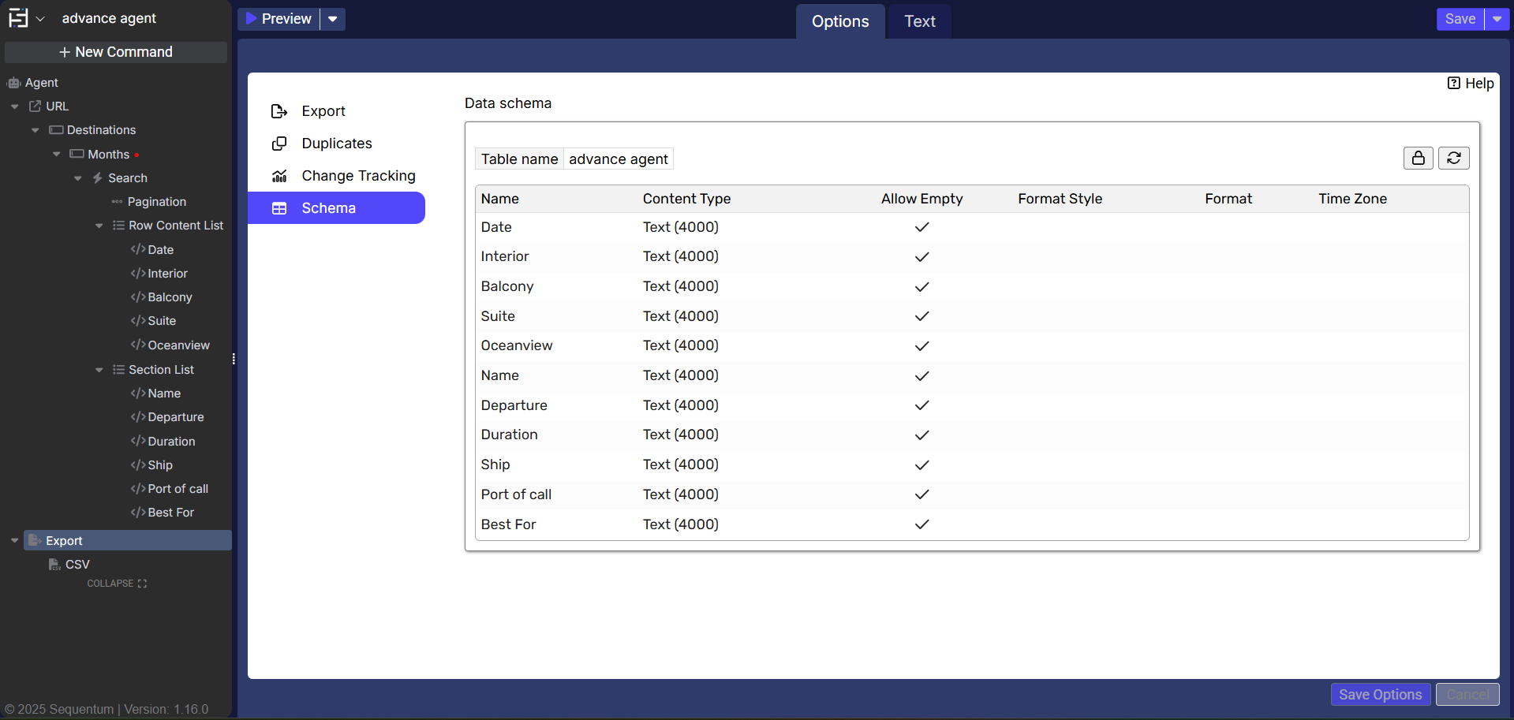Viewport: 1514px width, 720px height.
Task: Click the refresh schema icon
Action: coord(1453,159)
